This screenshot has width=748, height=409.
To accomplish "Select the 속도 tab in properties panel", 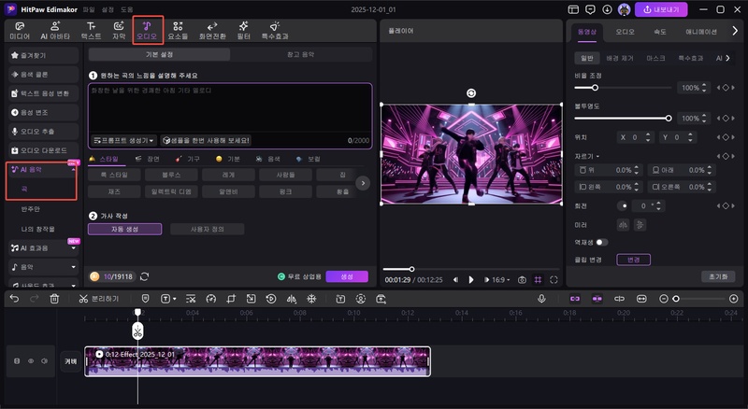I will [660, 31].
